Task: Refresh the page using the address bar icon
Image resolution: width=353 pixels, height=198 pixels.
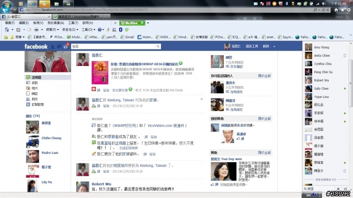Action: point(324,10)
